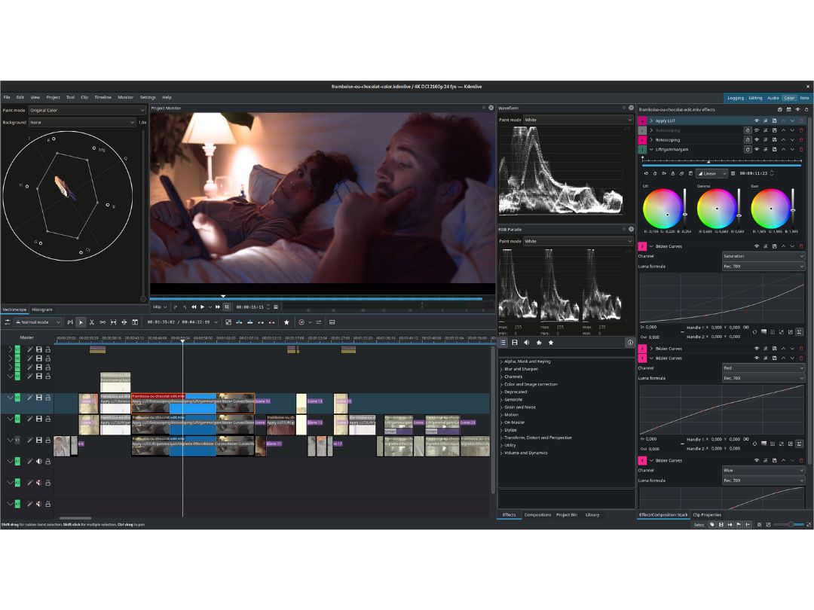Click the Lift color wheel

point(663,209)
